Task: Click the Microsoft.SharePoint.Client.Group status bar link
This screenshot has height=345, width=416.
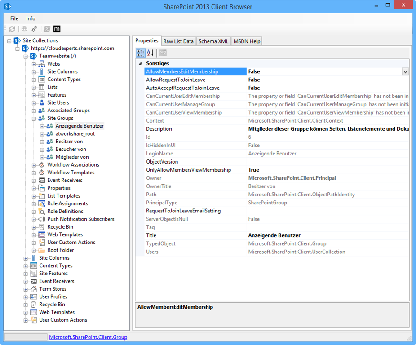Action: pos(88,337)
